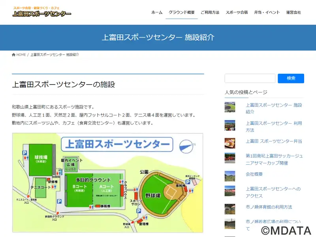Screen dimensions: 316x237
Task: Select the ご利用方法 menu item
Action: (x=210, y=12)
